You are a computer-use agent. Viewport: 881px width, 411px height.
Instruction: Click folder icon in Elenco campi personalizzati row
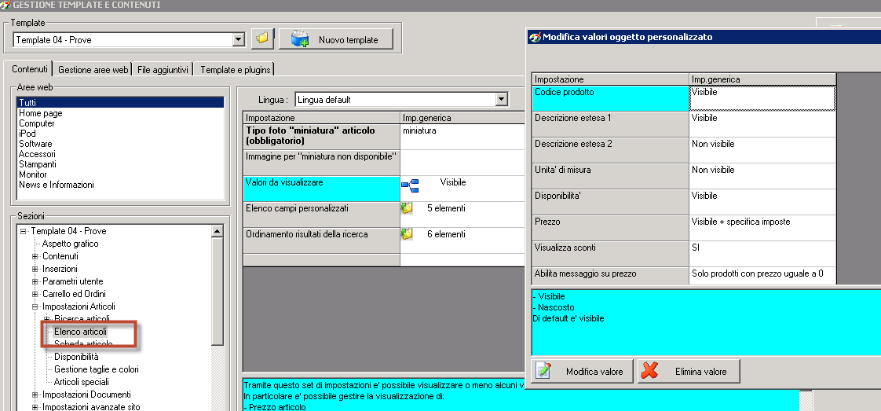[408, 208]
